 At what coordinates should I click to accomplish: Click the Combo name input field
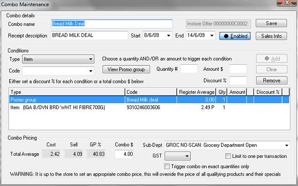tap(112, 24)
